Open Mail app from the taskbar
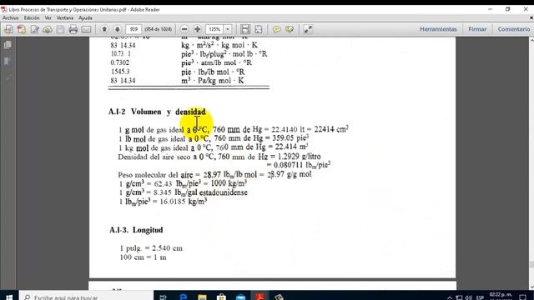The image size is (534, 300). (x=241, y=297)
